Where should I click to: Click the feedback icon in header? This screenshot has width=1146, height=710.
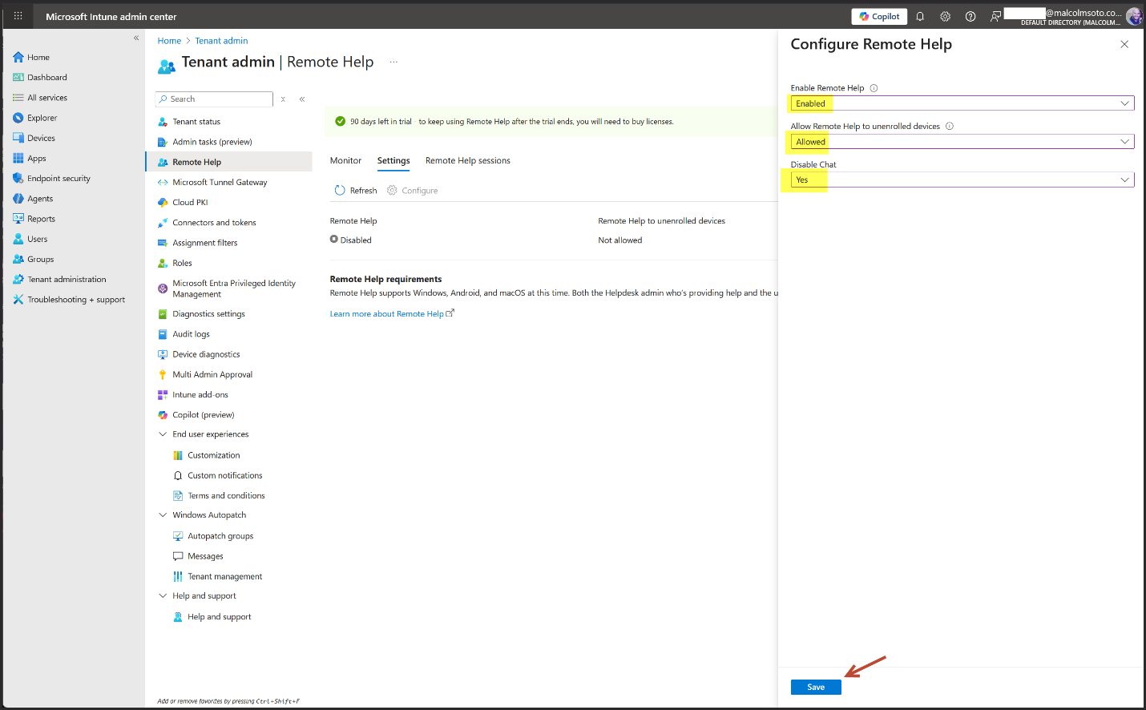995,16
